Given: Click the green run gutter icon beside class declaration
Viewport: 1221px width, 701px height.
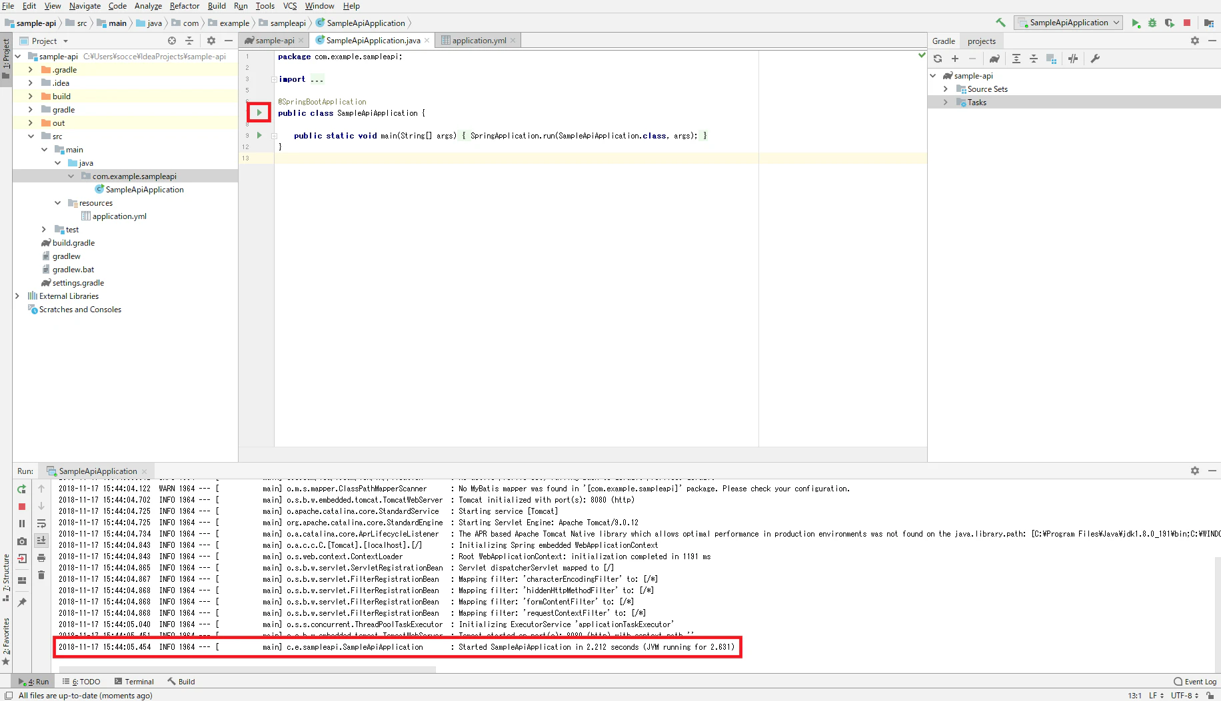Looking at the screenshot, I should (259, 113).
